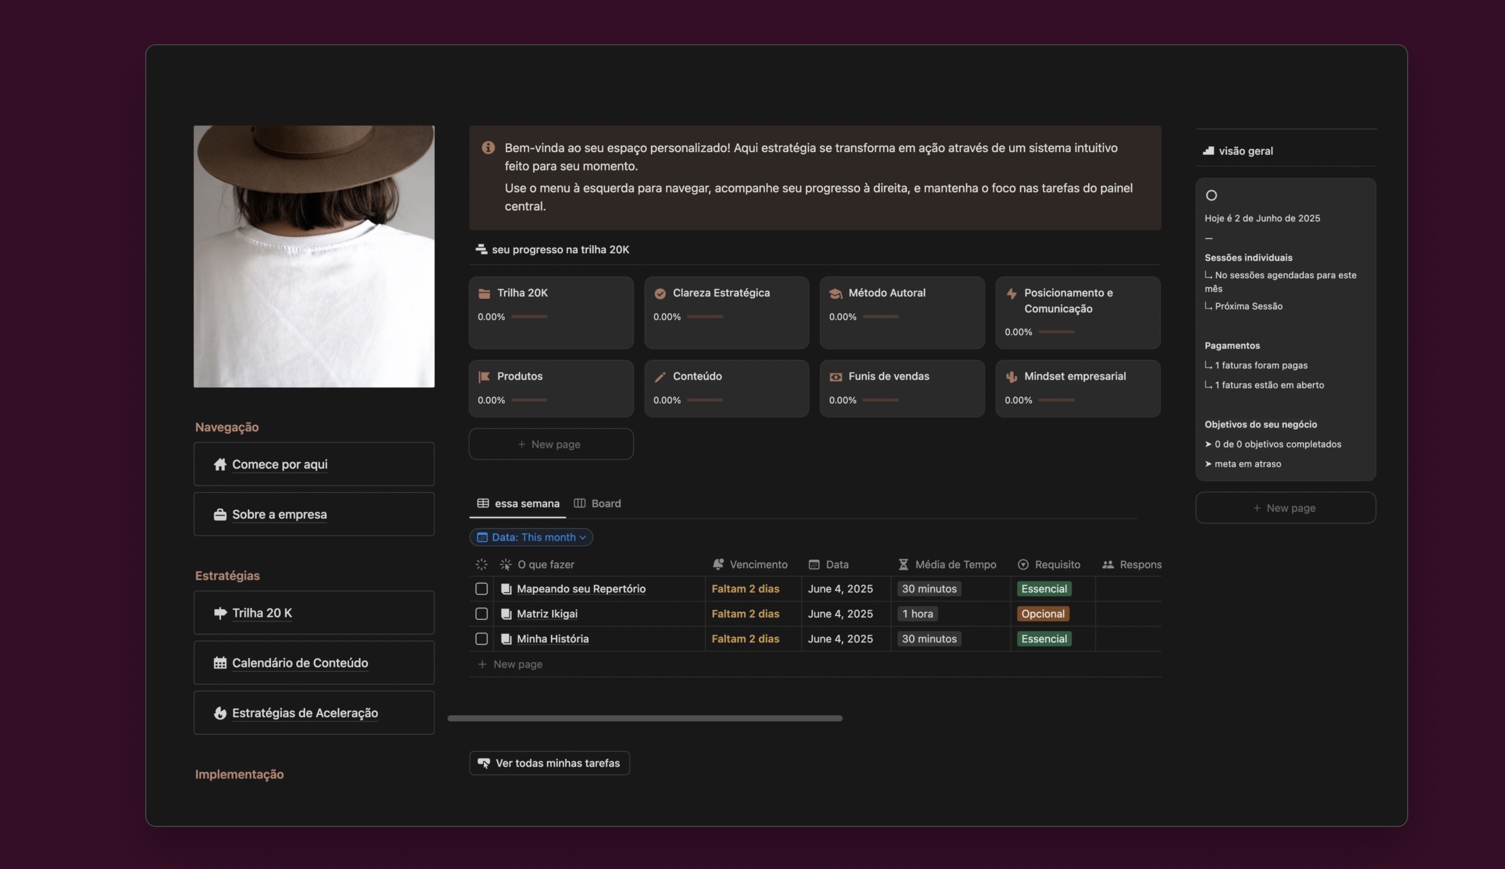Check the checkbox for Matriz Ikigai
The height and width of the screenshot is (869, 1505).
(x=481, y=613)
